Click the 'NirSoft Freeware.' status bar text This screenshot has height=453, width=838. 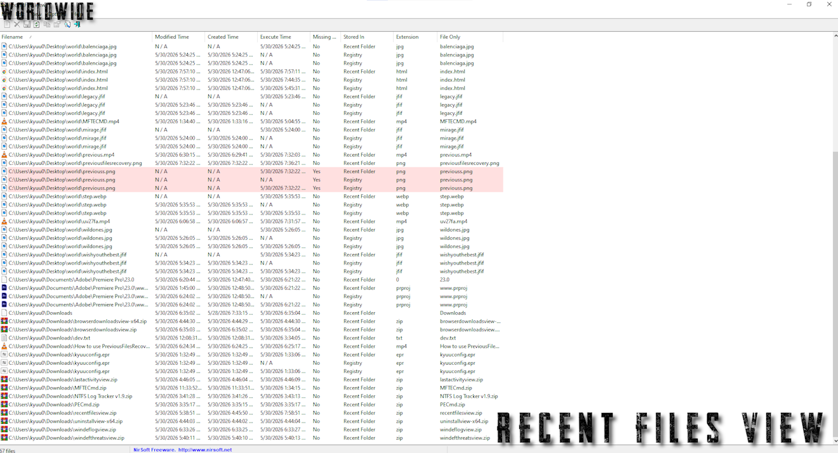point(154,450)
